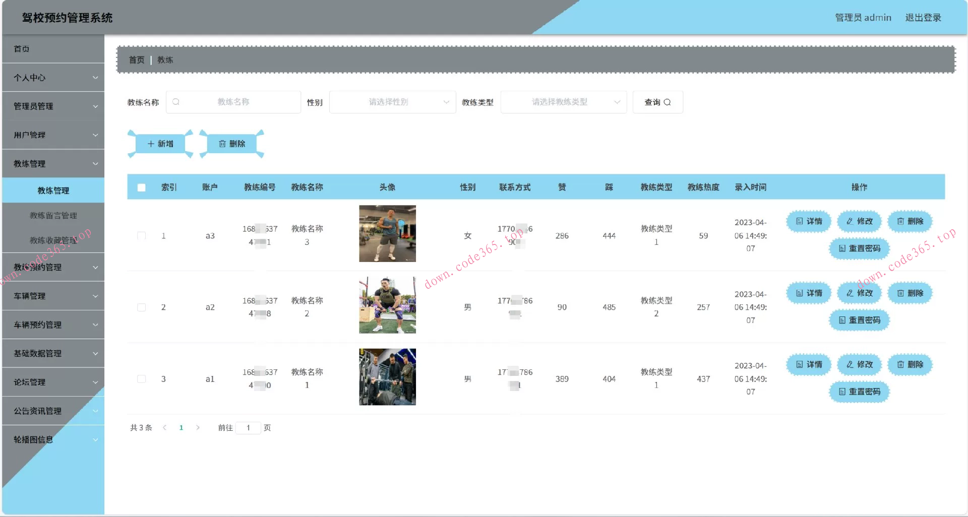Click the 管理员 admin account label
The height and width of the screenshot is (517, 968).
[863, 18]
